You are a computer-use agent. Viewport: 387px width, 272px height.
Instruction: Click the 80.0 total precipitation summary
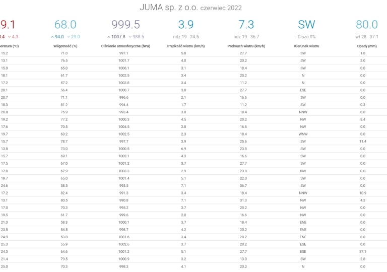coord(366,25)
